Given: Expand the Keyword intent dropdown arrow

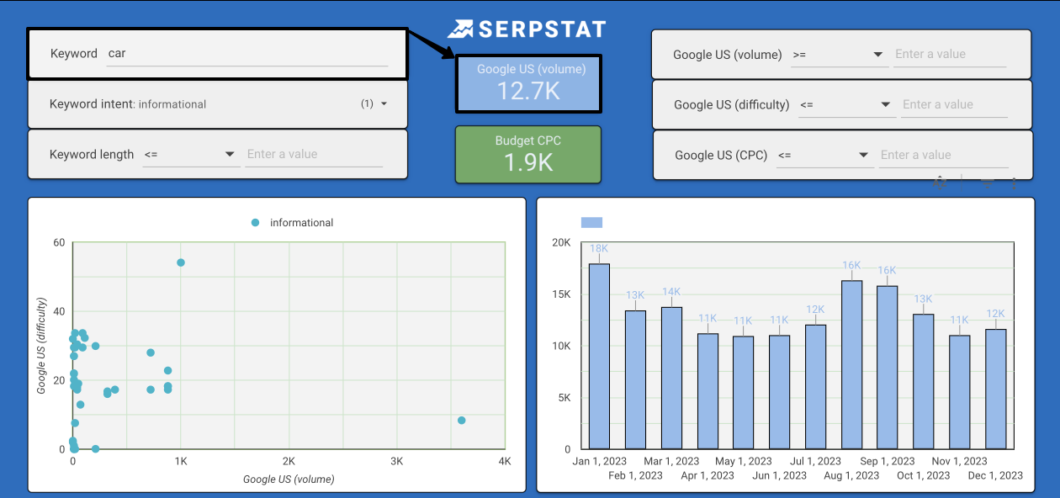Looking at the screenshot, I should tap(384, 104).
